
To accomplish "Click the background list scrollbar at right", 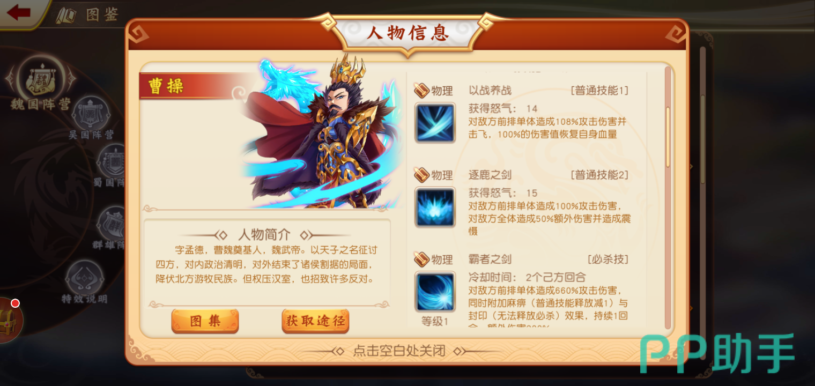I will click(702, 139).
